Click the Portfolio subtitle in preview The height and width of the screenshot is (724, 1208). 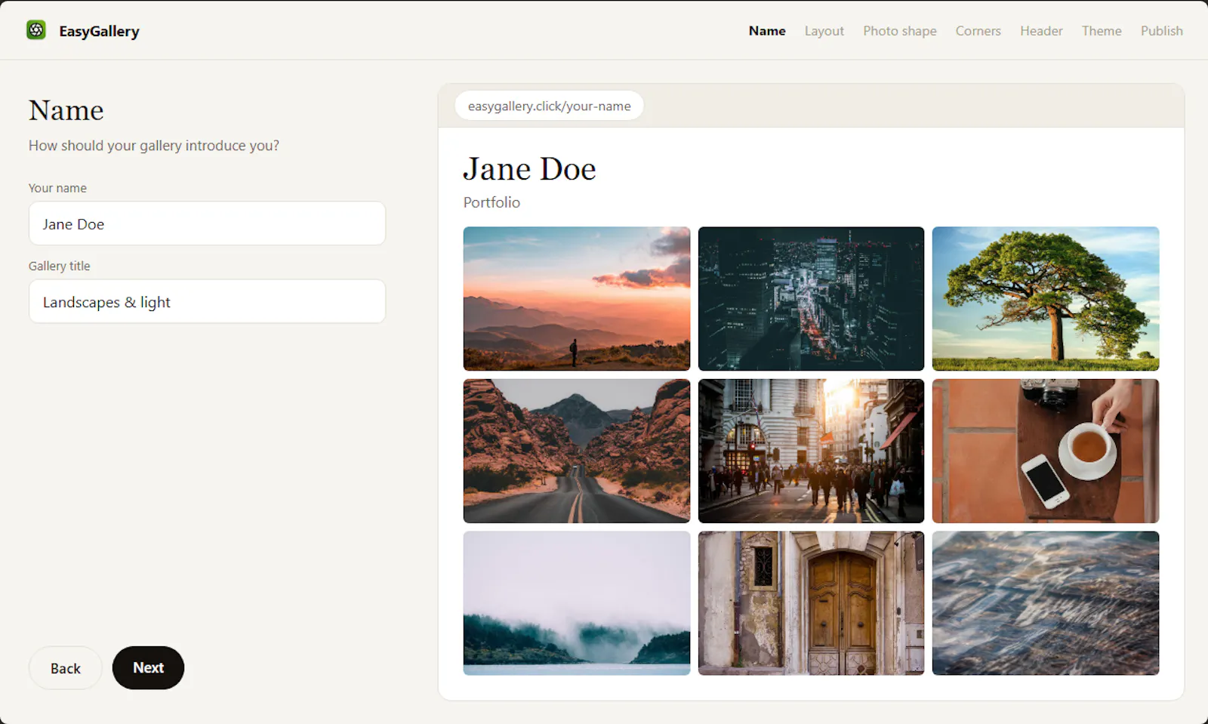(x=492, y=202)
